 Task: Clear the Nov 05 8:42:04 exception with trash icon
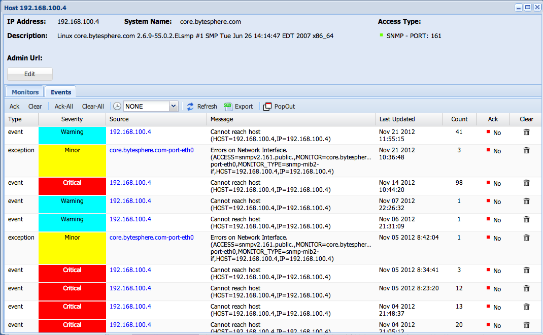coord(526,238)
